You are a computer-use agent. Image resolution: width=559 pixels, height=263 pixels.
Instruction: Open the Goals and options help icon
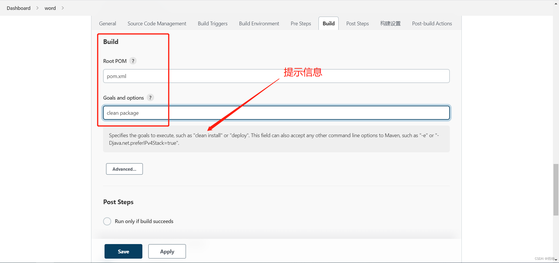pos(150,98)
